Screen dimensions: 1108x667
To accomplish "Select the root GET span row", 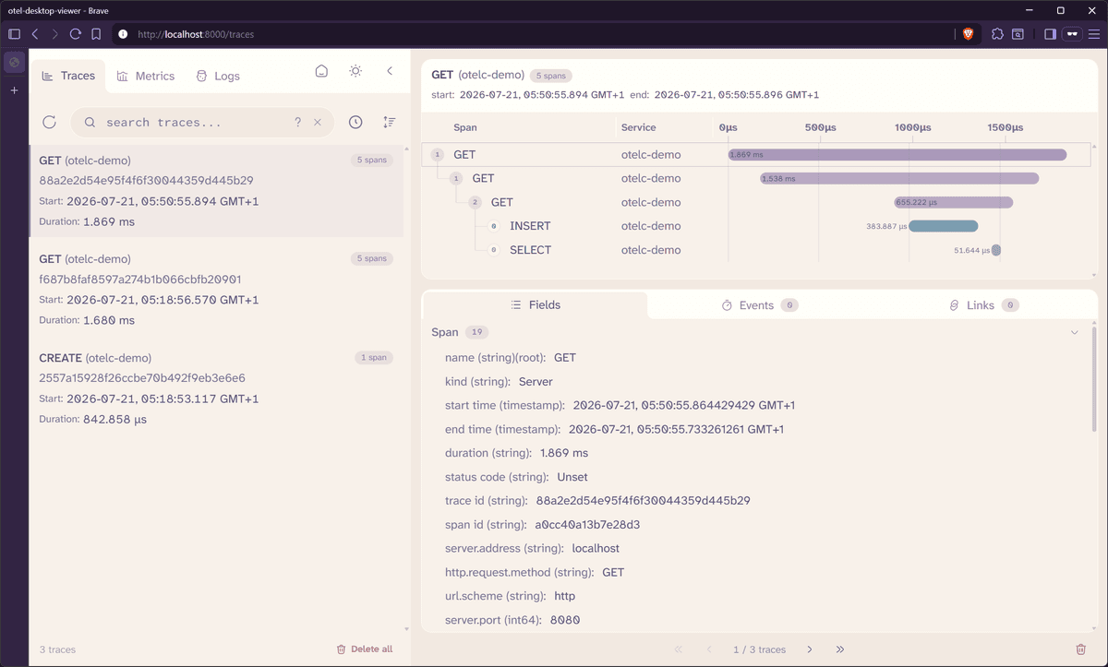I will 757,154.
